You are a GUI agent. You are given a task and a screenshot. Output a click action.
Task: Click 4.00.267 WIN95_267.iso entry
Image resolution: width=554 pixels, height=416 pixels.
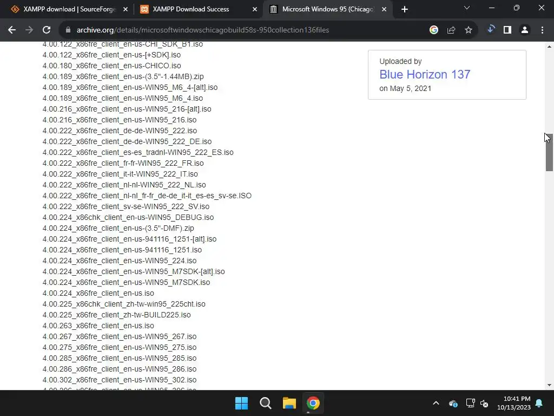pyautogui.click(x=120, y=337)
